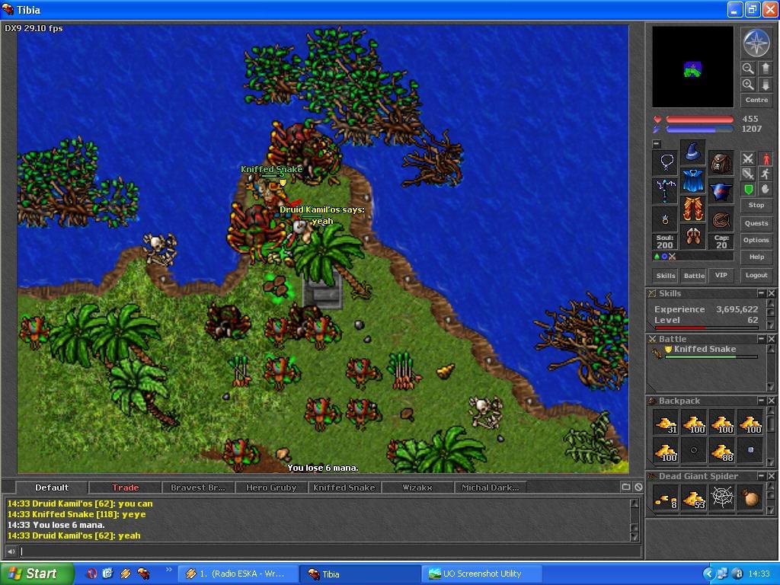Enable balanced fighting mode (sword and shield)
The image size is (780, 585).
(x=748, y=174)
